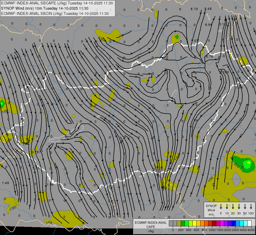
Task: Click the 50 m/s wind legend arrow
Action: [245, 207]
